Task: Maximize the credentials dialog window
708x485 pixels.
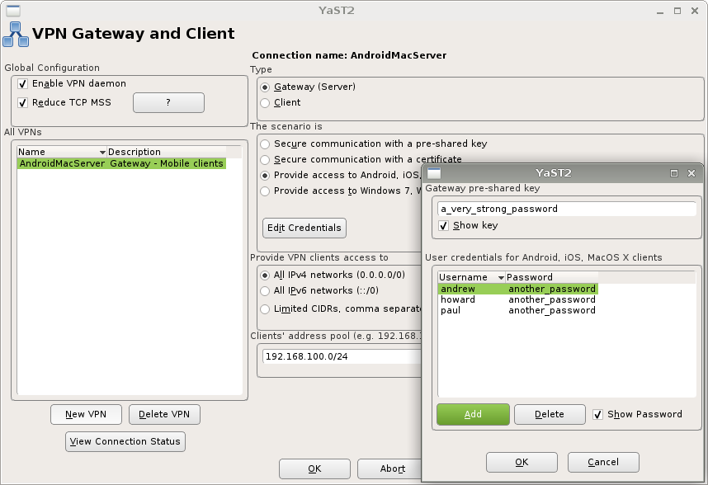Action: 674,173
